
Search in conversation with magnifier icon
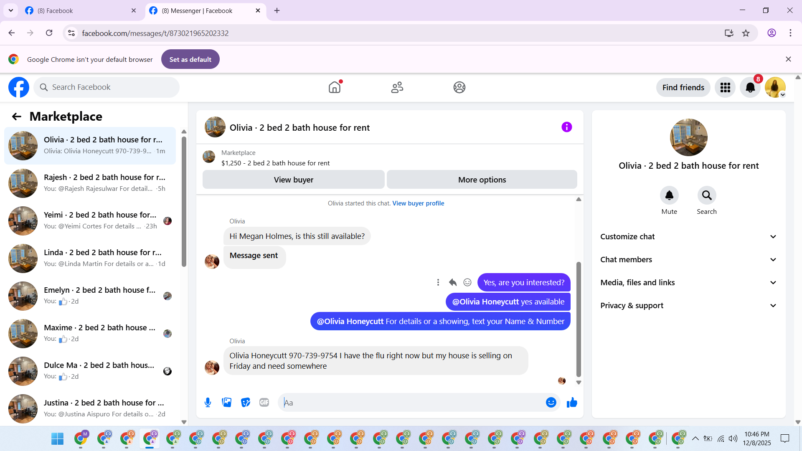tap(707, 195)
